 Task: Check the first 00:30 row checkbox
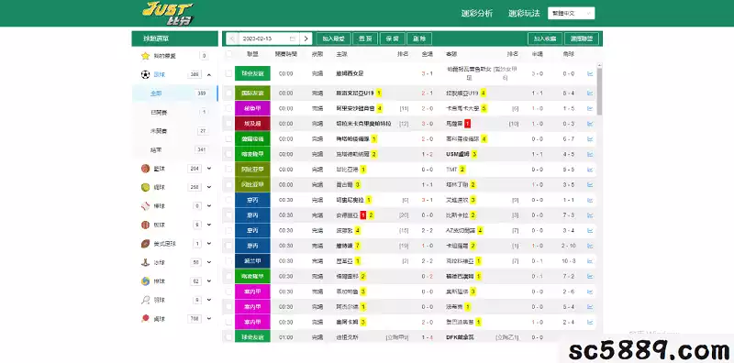(x=228, y=200)
